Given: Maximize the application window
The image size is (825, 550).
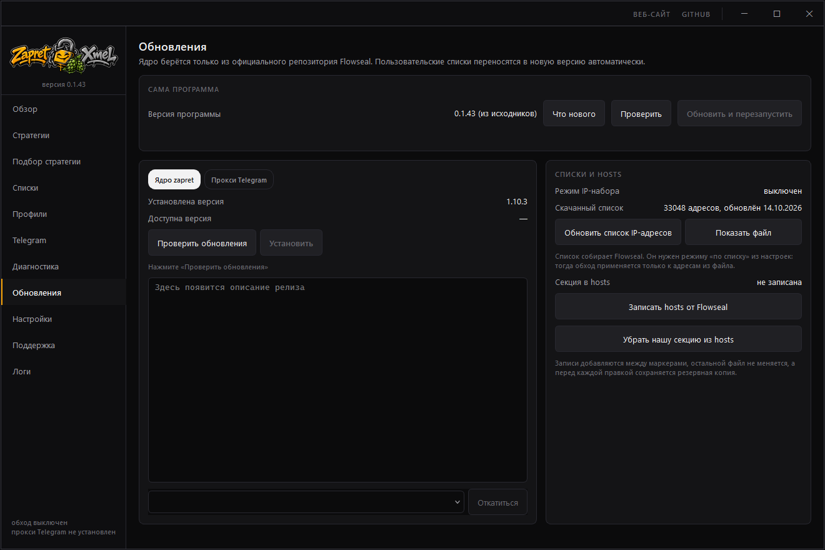Looking at the screenshot, I should tap(777, 14).
